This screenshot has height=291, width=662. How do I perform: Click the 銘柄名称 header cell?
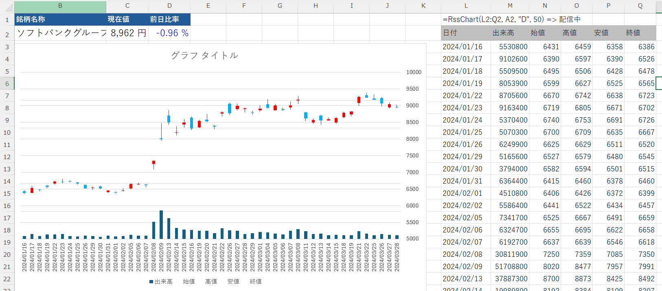[60, 20]
